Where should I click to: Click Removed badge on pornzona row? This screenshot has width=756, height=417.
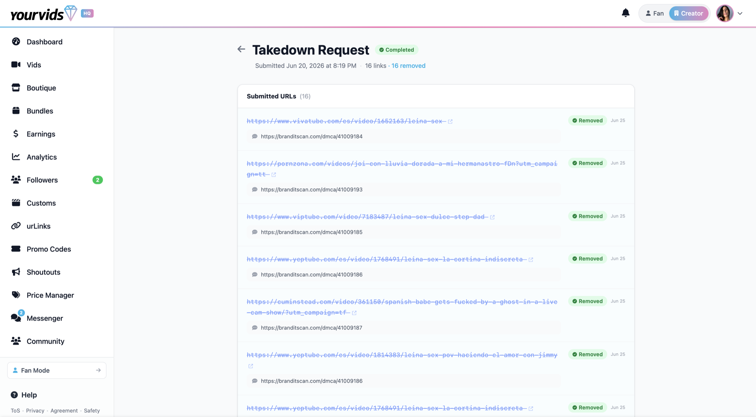coord(587,163)
